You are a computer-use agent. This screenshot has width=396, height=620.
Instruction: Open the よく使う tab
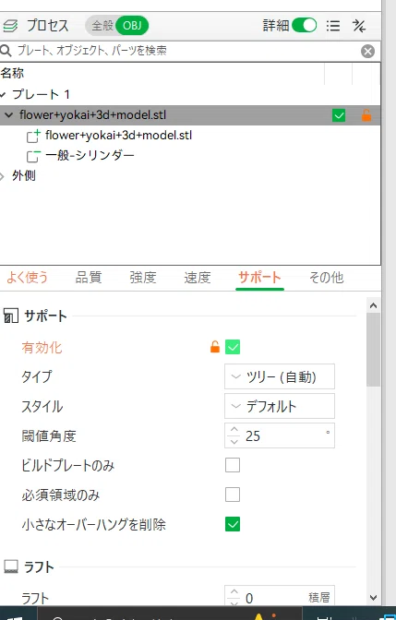(x=28, y=277)
